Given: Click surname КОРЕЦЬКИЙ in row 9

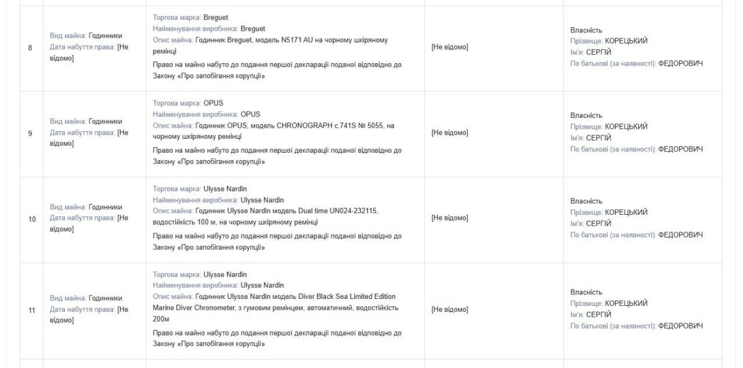Looking at the screenshot, I should 626,127.
